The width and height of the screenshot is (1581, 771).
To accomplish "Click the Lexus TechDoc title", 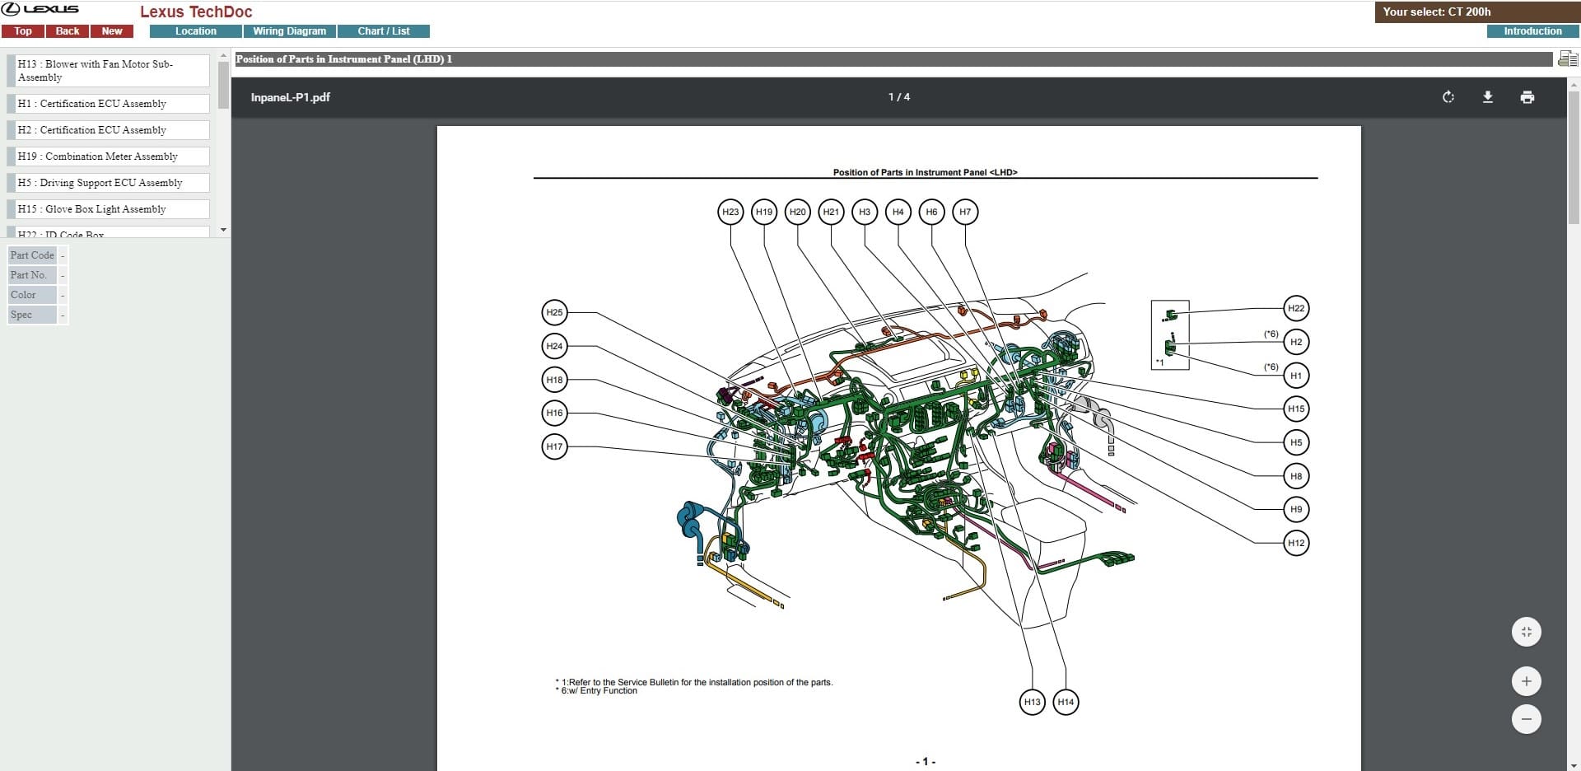I will pos(196,12).
